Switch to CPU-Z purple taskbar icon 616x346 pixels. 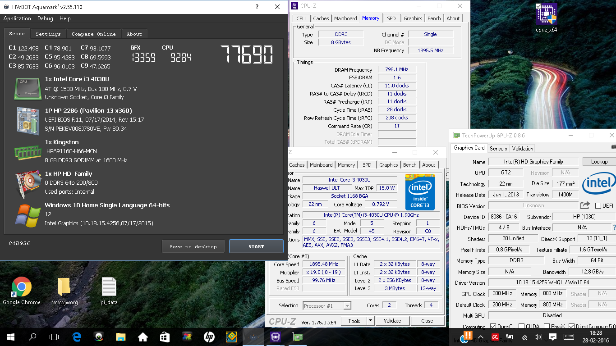[x=275, y=337]
